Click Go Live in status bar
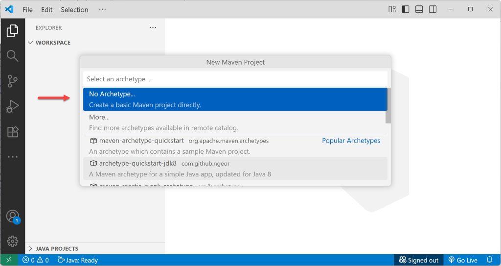This screenshot has height=266, width=501. [463, 260]
